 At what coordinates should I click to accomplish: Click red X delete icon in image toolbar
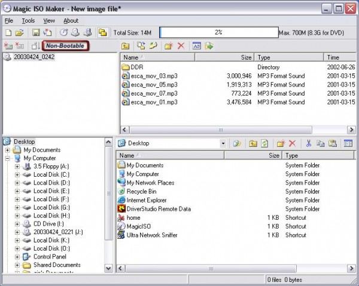point(181,45)
